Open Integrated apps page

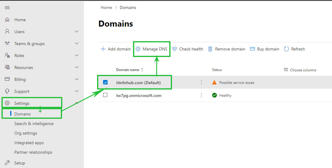(29, 143)
